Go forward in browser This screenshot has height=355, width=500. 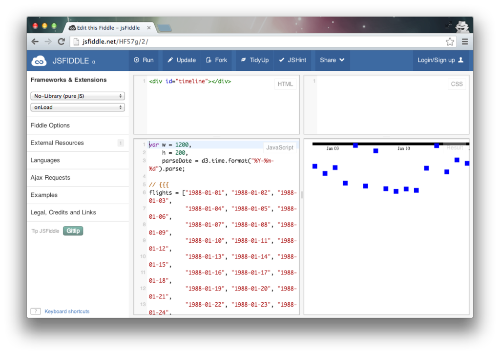coord(48,42)
